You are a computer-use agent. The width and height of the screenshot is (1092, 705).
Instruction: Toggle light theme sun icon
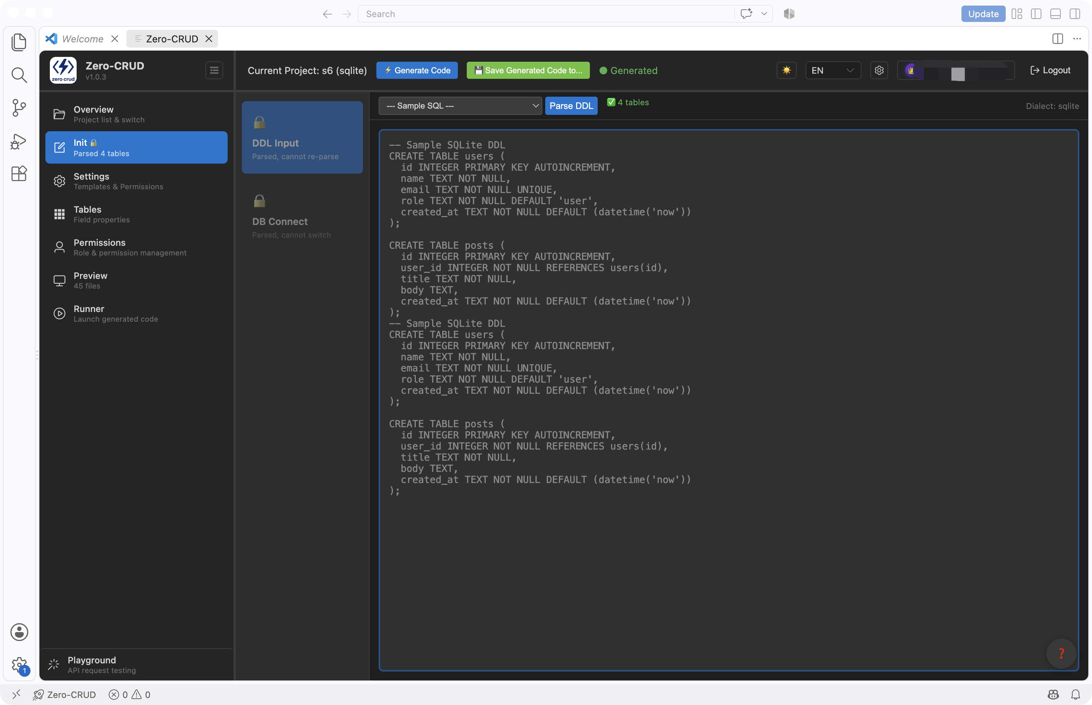tap(786, 71)
